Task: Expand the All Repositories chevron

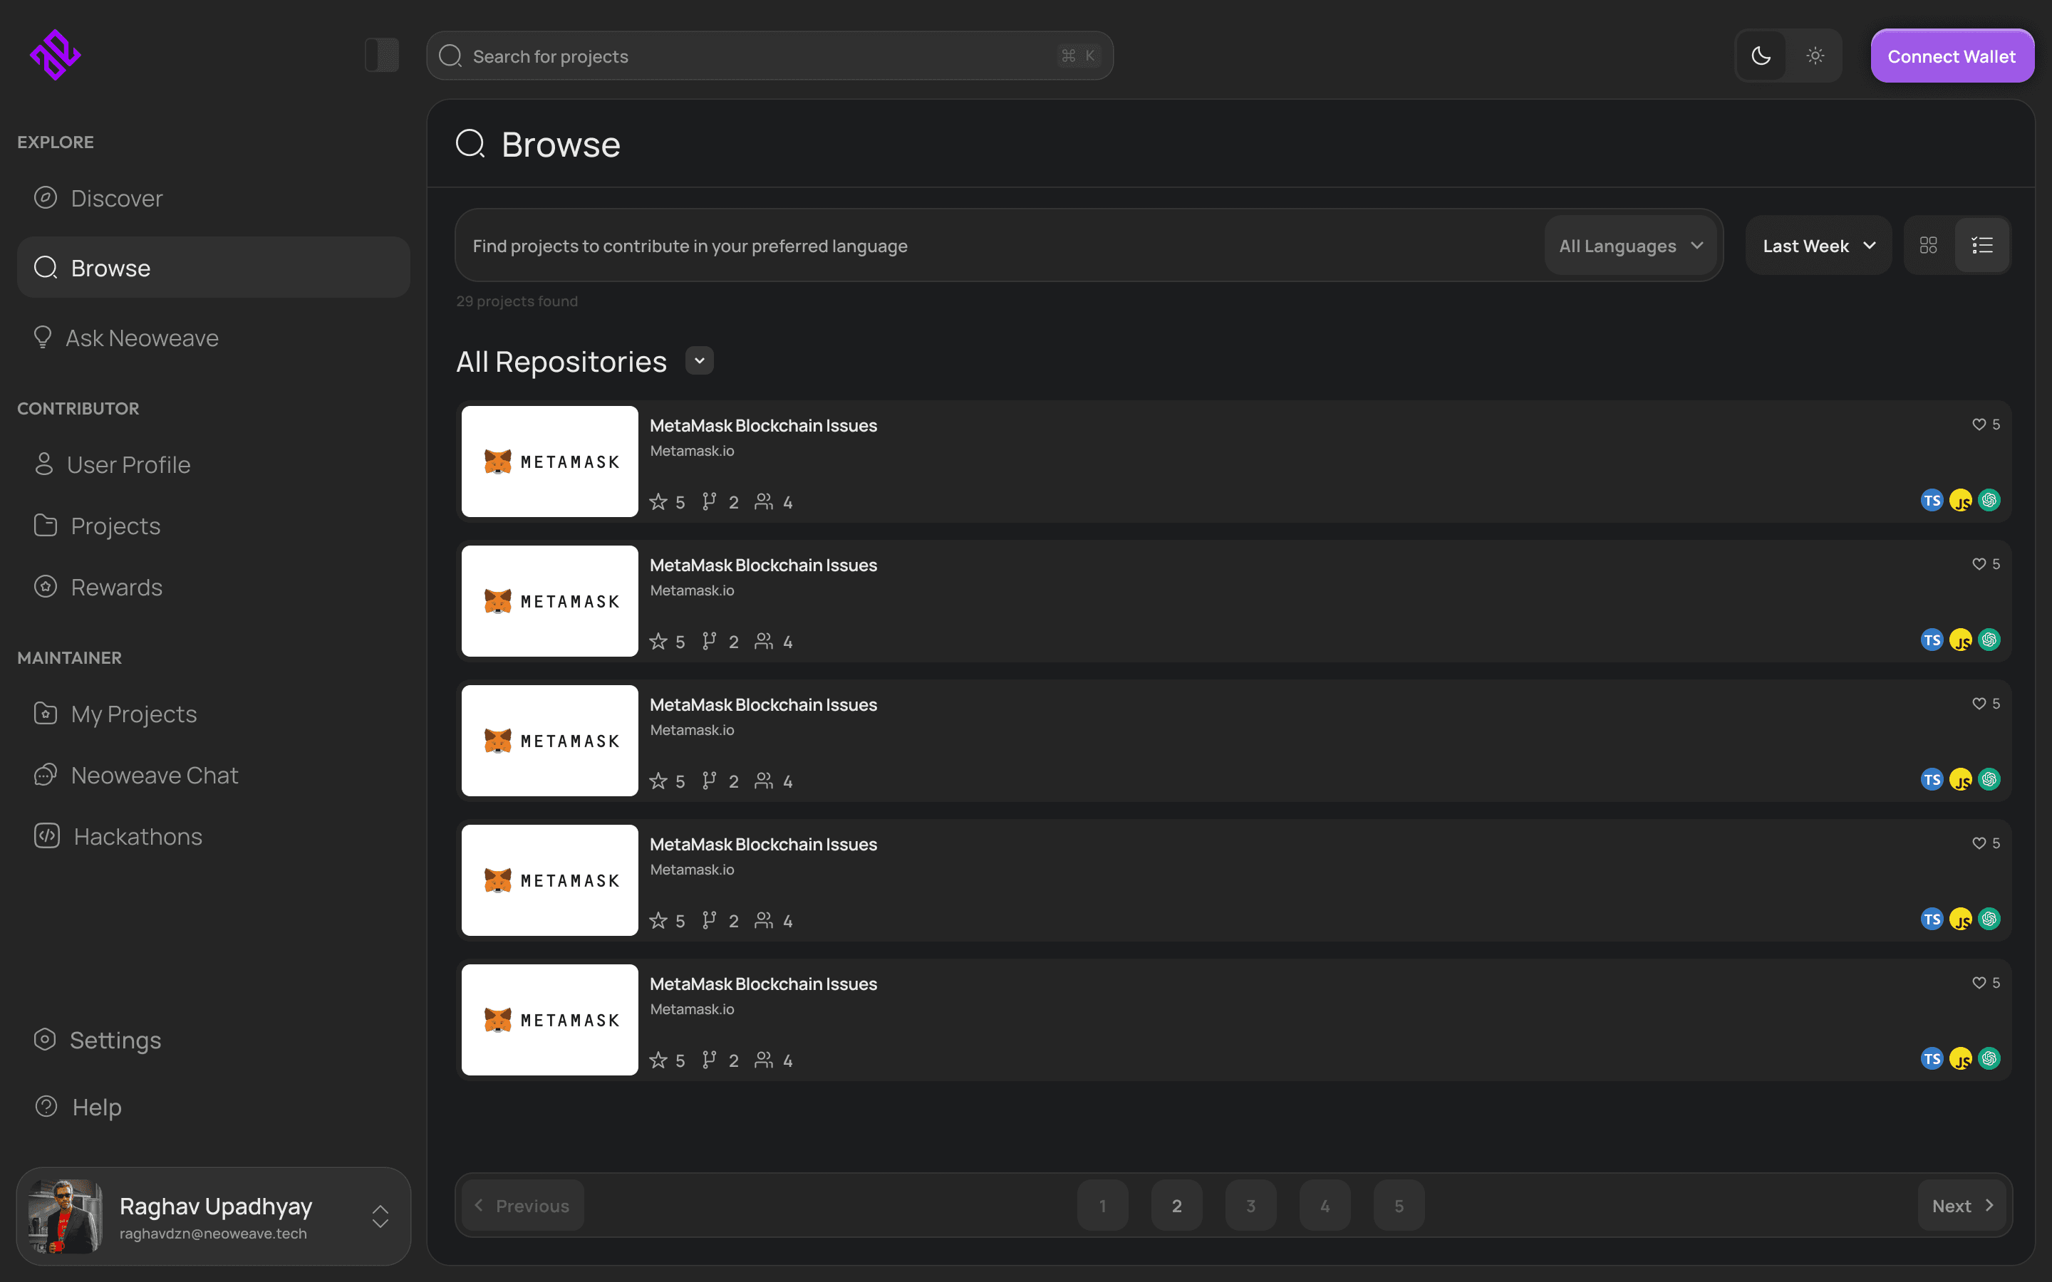Action: 700,360
